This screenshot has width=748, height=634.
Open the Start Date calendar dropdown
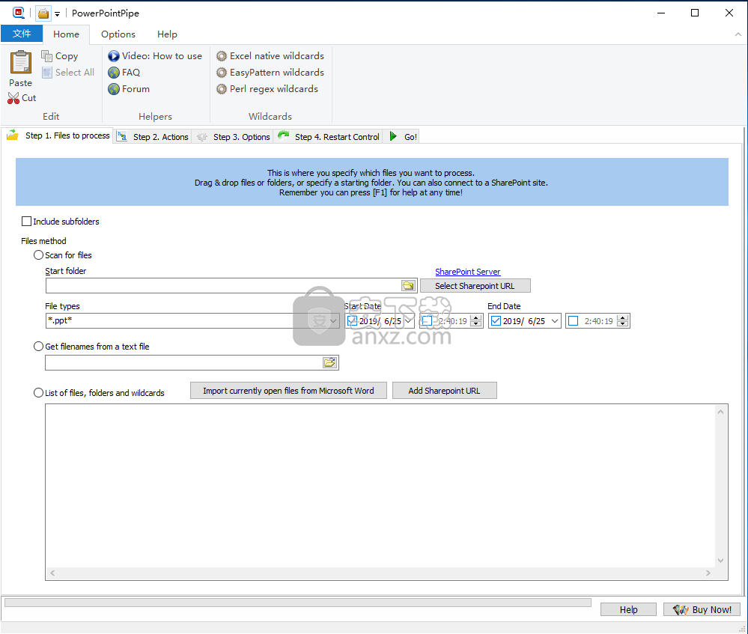pyautogui.click(x=408, y=321)
